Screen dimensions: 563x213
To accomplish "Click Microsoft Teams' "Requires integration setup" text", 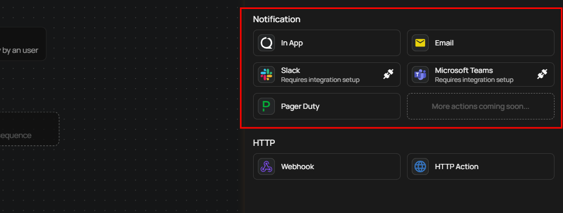I will (474, 80).
